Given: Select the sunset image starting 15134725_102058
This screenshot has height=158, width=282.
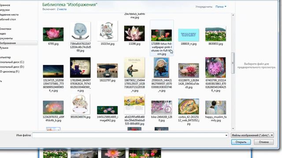Looking at the screenshot, I should point(53,71).
